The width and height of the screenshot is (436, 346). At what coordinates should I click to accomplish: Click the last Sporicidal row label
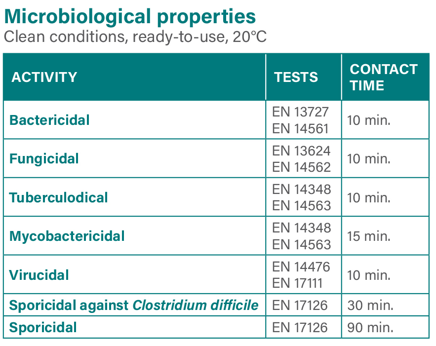(x=43, y=327)
